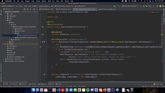The width and height of the screenshot is (165, 93).
Task: Open the Endpoints tool window
Action: pos(42,84)
